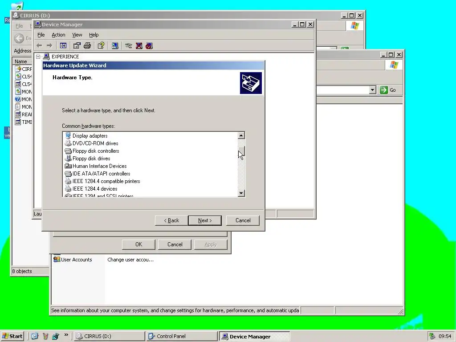Switch to Control Panel taskbar button
The height and width of the screenshot is (342, 456).
tap(182, 336)
